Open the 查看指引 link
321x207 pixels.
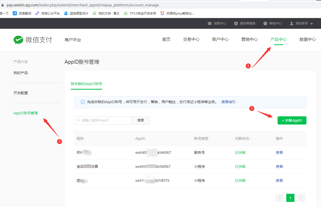coord(229,102)
